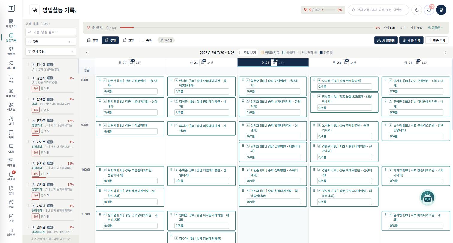This screenshot has height=243, width=453.
Task: Open Thursday 강민준 서초 더편한내과의원 card
Action: (x=344, y=152)
